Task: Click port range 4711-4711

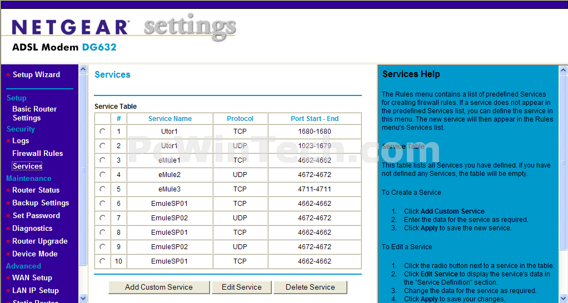Action: click(315, 189)
